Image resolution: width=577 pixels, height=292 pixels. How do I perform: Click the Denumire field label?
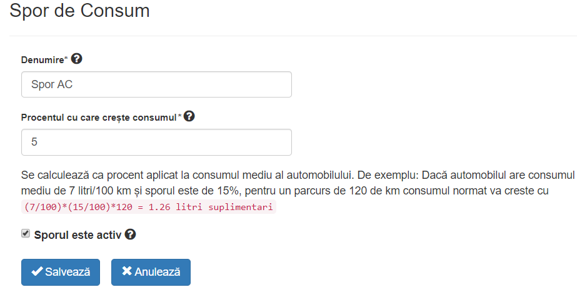43,60
